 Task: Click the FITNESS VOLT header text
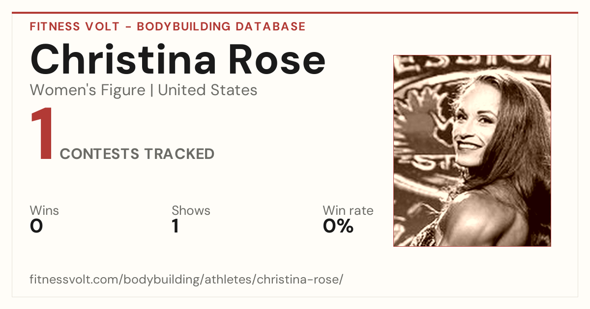pyautogui.click(x=74, y=26)
